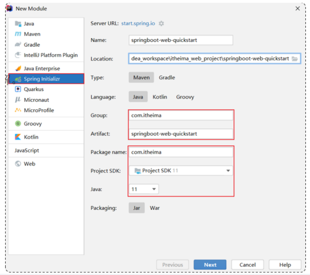Click the Maven 'm' icon
310x275 pixels.
click(x=18, y=34)
